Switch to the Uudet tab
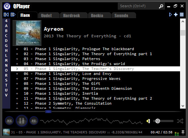188x138 pixels. [49, 16]
